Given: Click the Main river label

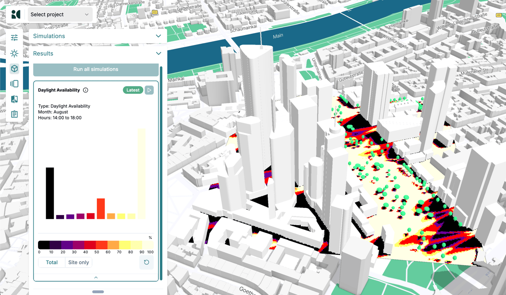Looking at the screenshot, I should click(278, 36).
